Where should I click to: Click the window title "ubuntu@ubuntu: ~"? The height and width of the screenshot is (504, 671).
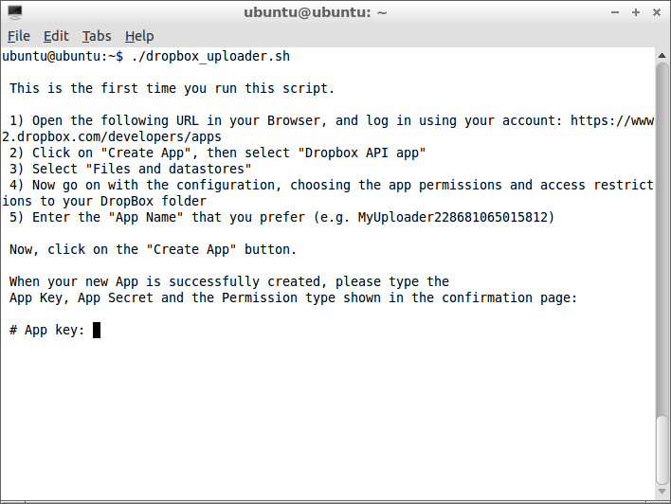316,12
